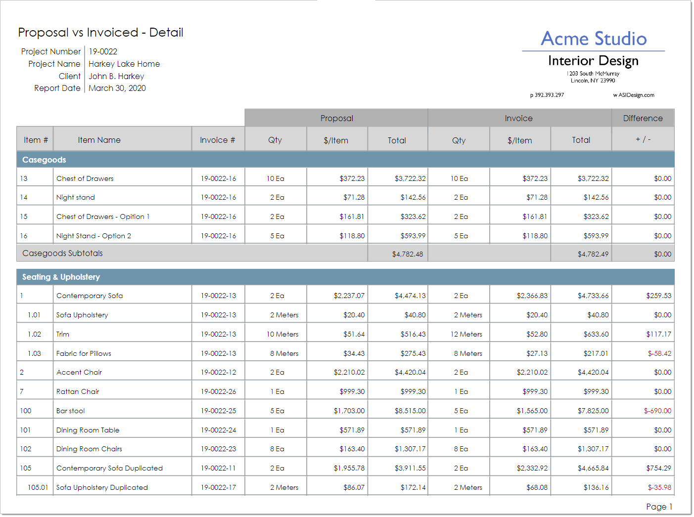694x517 pixels.
Task: Click Casegoods invoice subtotal $4,782.49
Action: click(593, 254)
